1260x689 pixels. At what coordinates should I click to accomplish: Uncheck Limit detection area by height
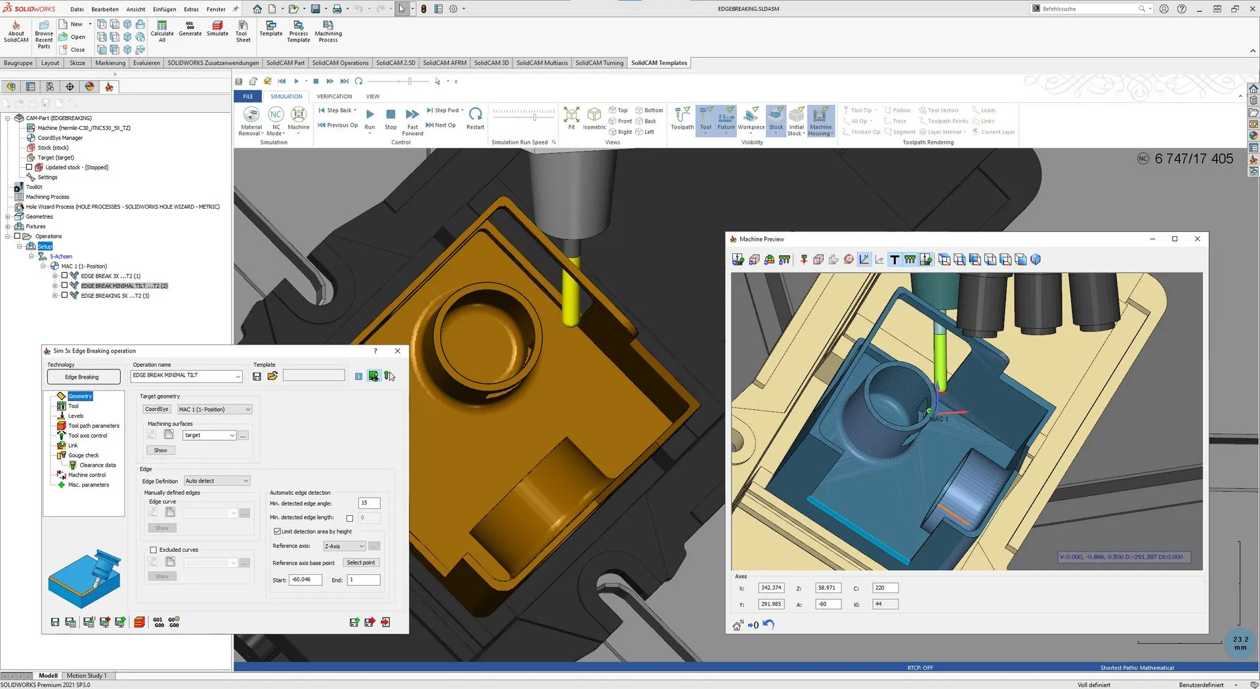pos(278,532)
